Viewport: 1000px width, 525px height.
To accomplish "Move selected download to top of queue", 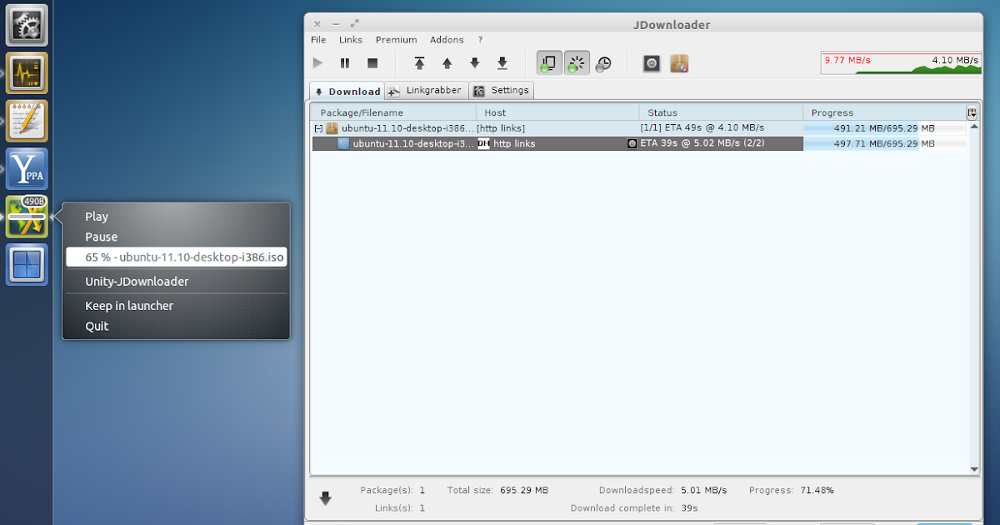I will click(419, 62).
